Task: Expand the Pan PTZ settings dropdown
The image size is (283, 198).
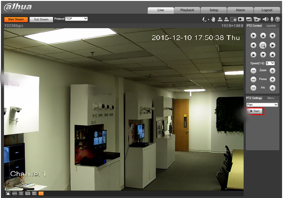Action: pos(262,105)
